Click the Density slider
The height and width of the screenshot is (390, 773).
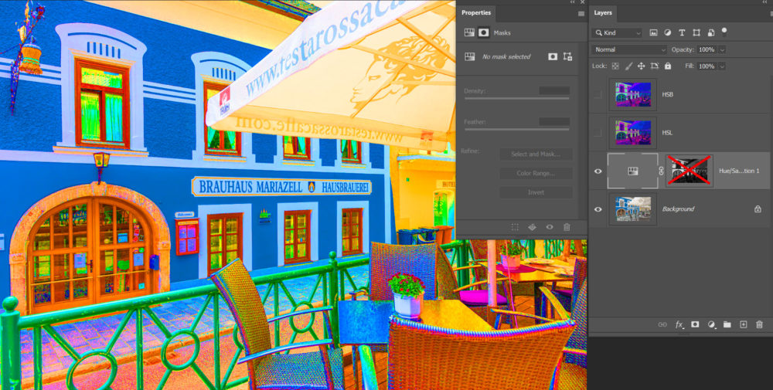pyautogui.click(x=517, y=99)
